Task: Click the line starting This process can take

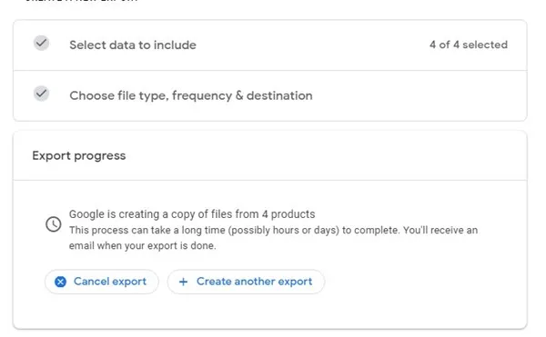Action: [x=273, y=231]
